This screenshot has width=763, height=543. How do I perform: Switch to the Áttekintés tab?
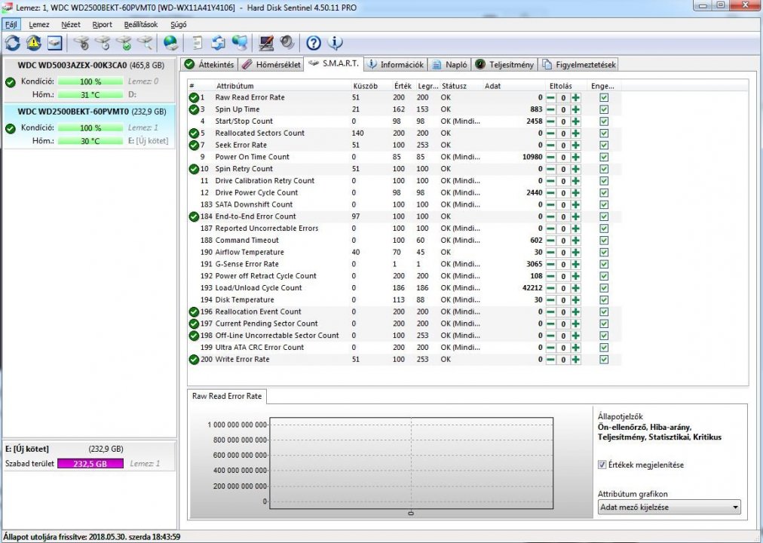click(x=210, y=65)
